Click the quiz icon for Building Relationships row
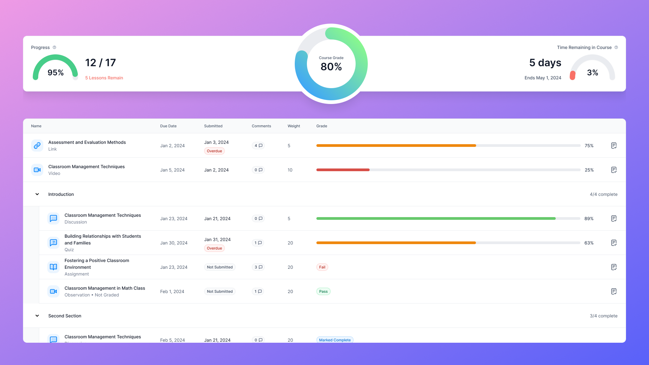The image size is (649, 365). point(53,243)
